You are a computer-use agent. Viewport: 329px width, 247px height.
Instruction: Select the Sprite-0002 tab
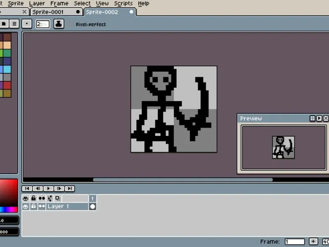[110, 12]
